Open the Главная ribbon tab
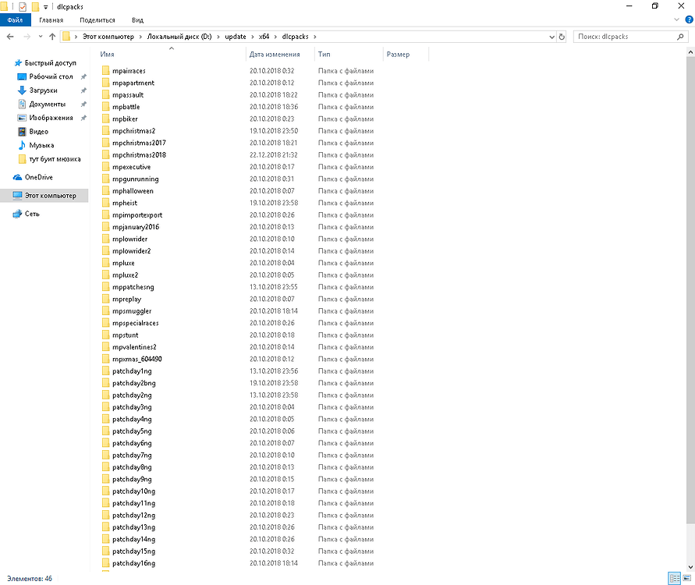Viewport: 695px width, 585px height. tap(51, 20)
